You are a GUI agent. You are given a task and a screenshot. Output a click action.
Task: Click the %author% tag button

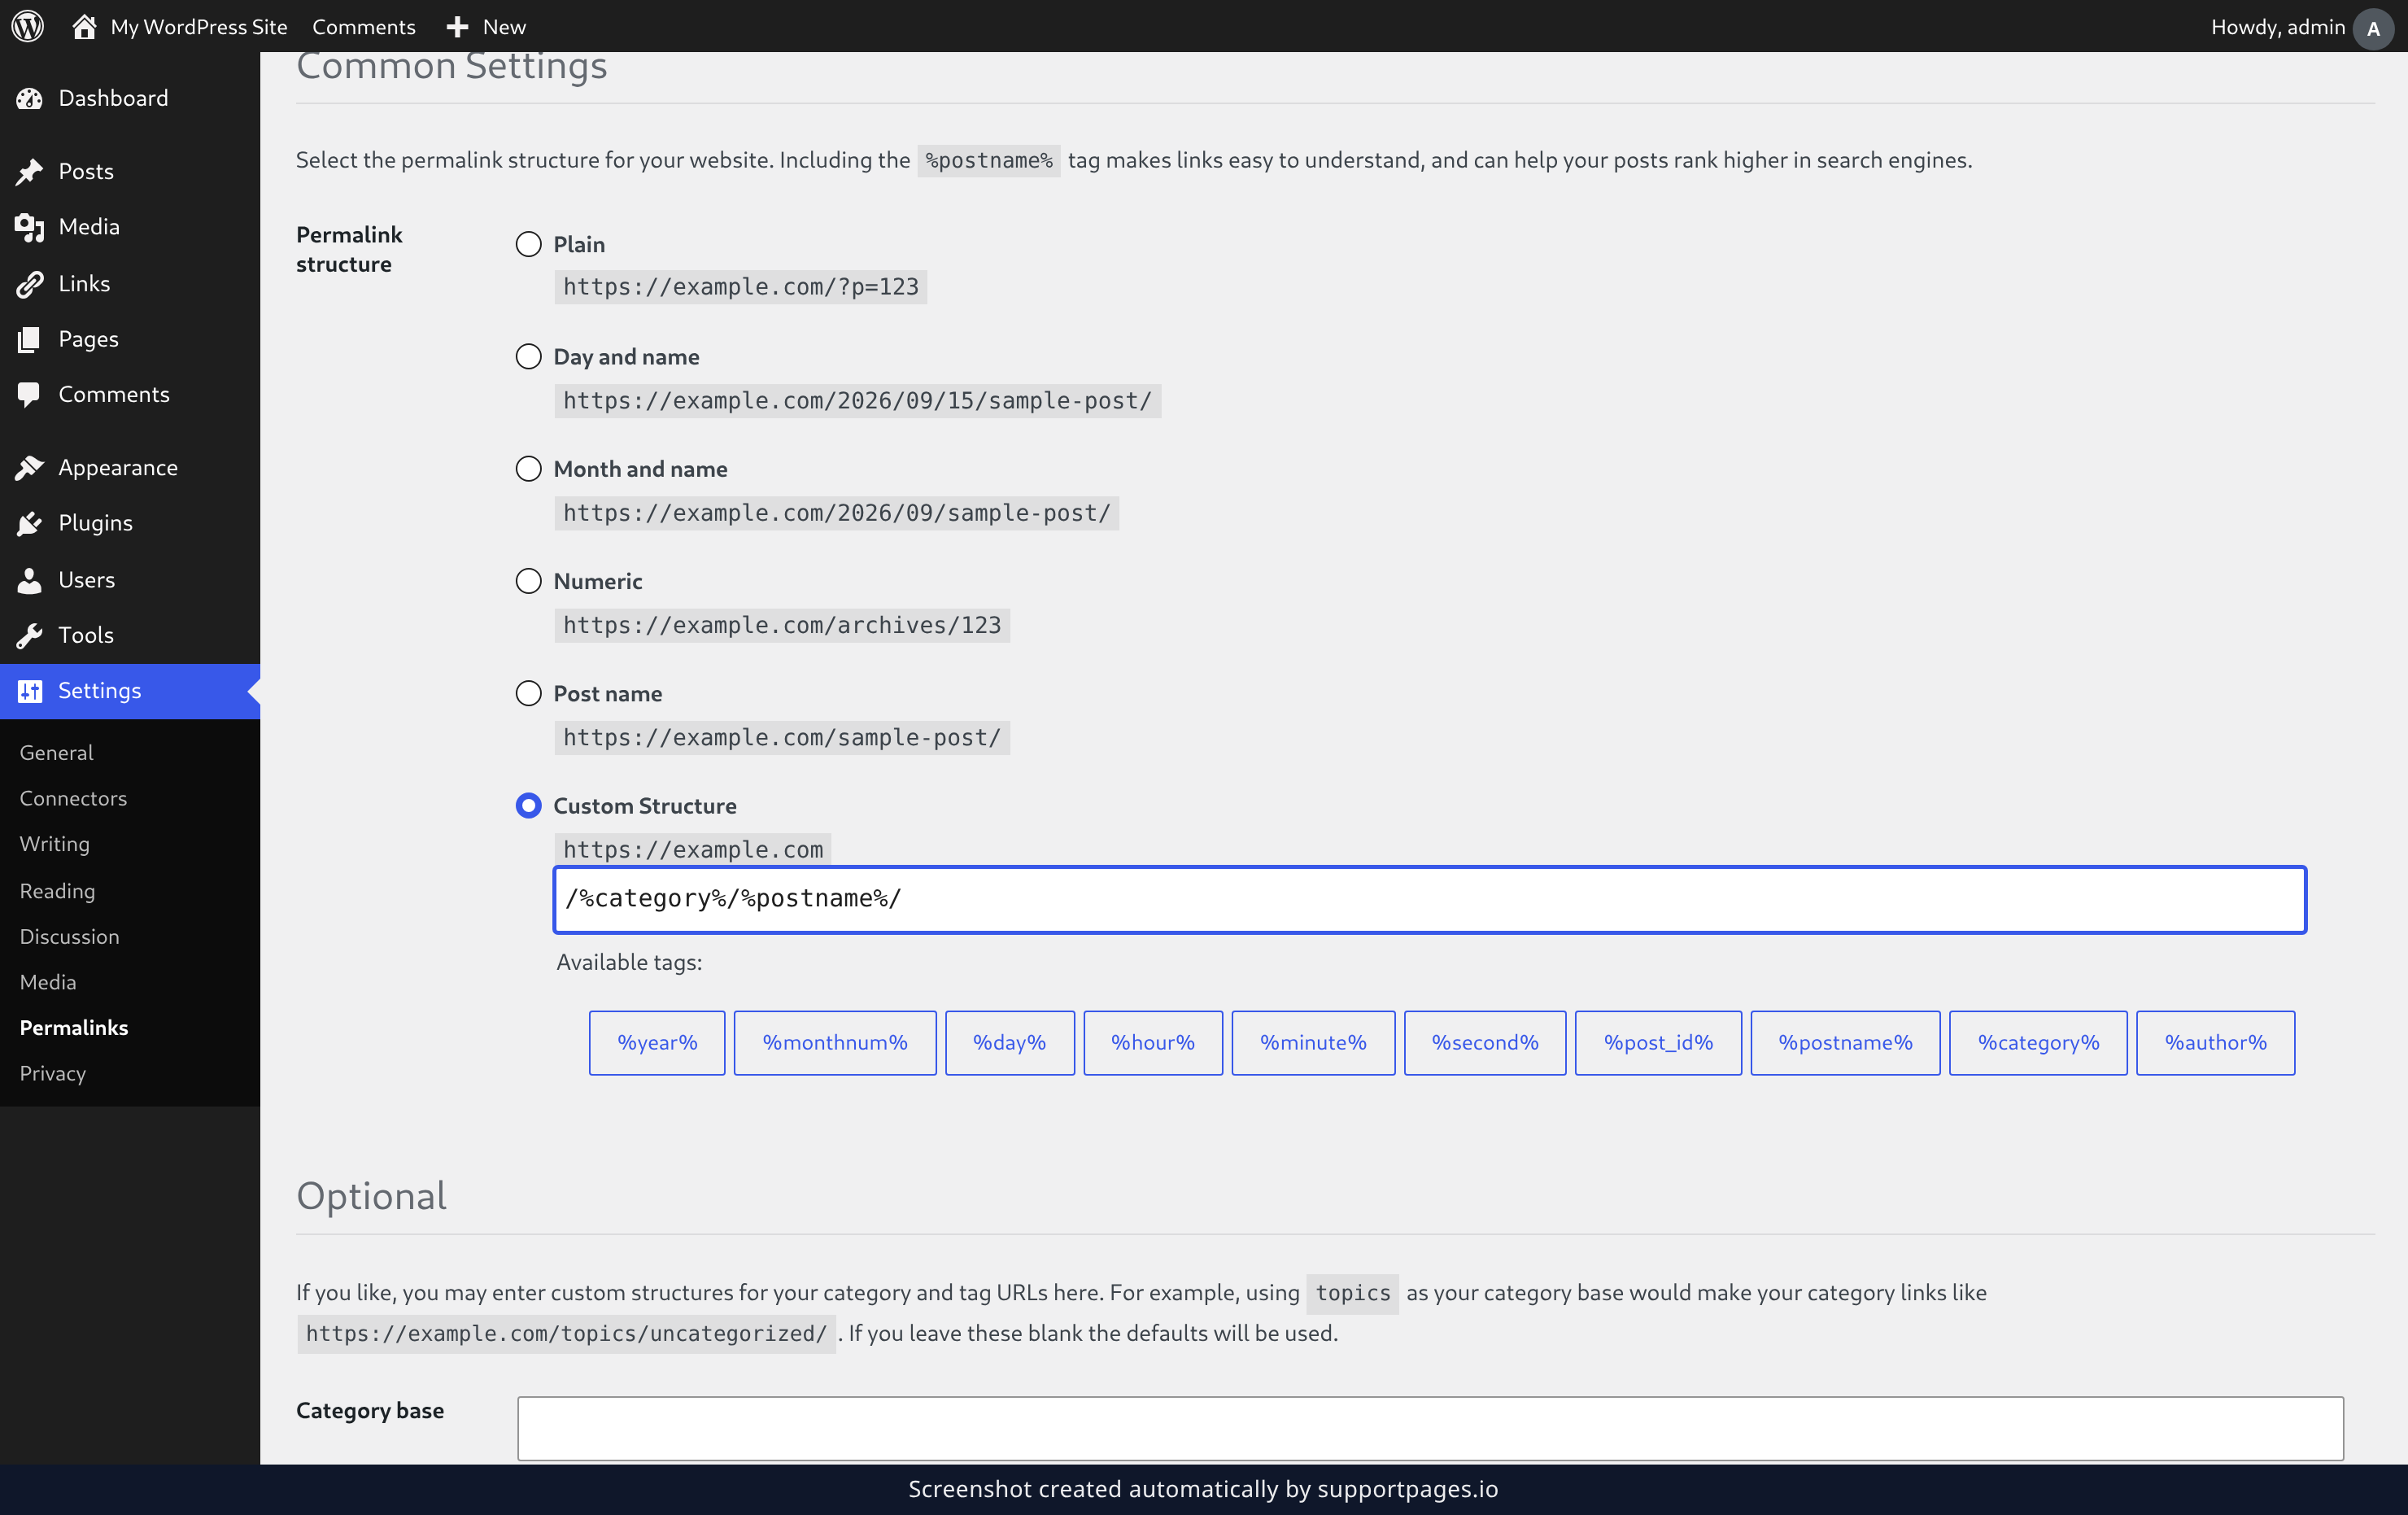2215,1042
